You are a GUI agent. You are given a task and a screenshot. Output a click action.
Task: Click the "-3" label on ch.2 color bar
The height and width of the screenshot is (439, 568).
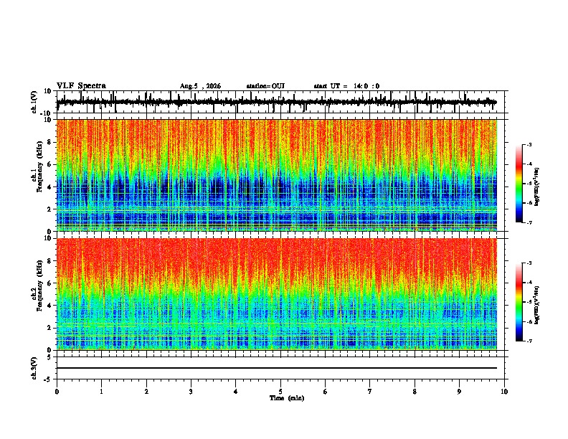529,263
